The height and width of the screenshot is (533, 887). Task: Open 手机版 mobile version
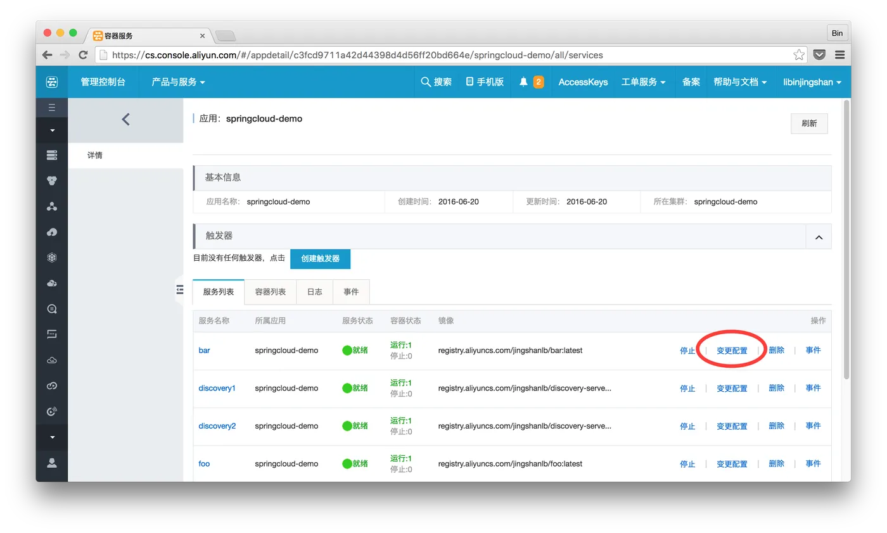point(485,82)
